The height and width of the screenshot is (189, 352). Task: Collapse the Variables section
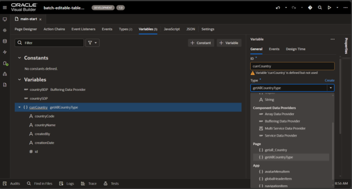[x=19, y=80]
